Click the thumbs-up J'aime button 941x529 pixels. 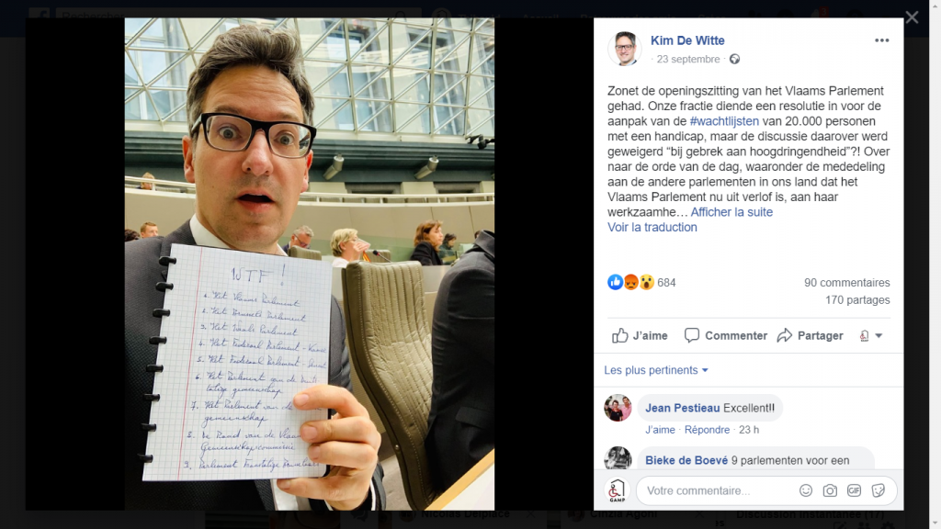(x=640, y=336)
